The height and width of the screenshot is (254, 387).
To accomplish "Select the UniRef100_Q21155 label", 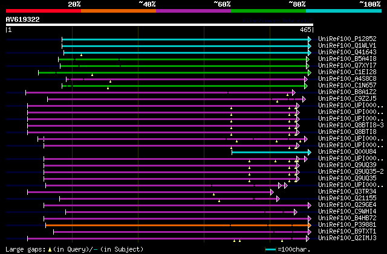I will (347, 198).
